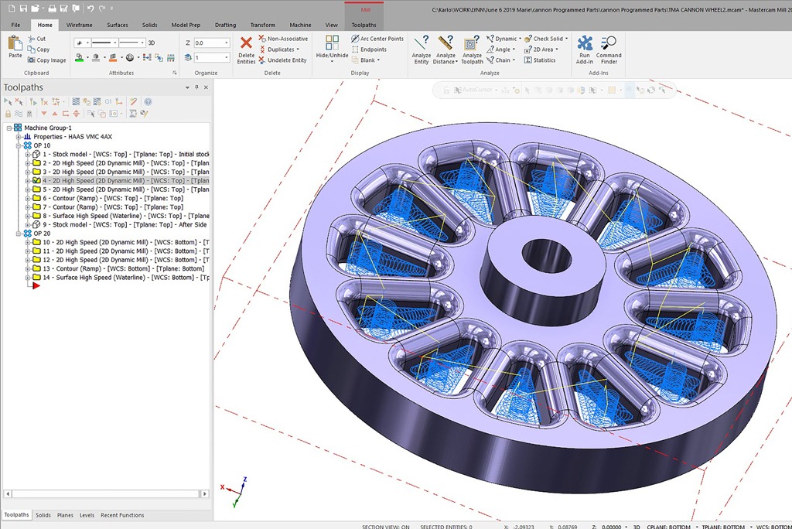Open the Analyze Distance dropdown
This screenshot has height=529, width=792.
[x=456, y=62]
